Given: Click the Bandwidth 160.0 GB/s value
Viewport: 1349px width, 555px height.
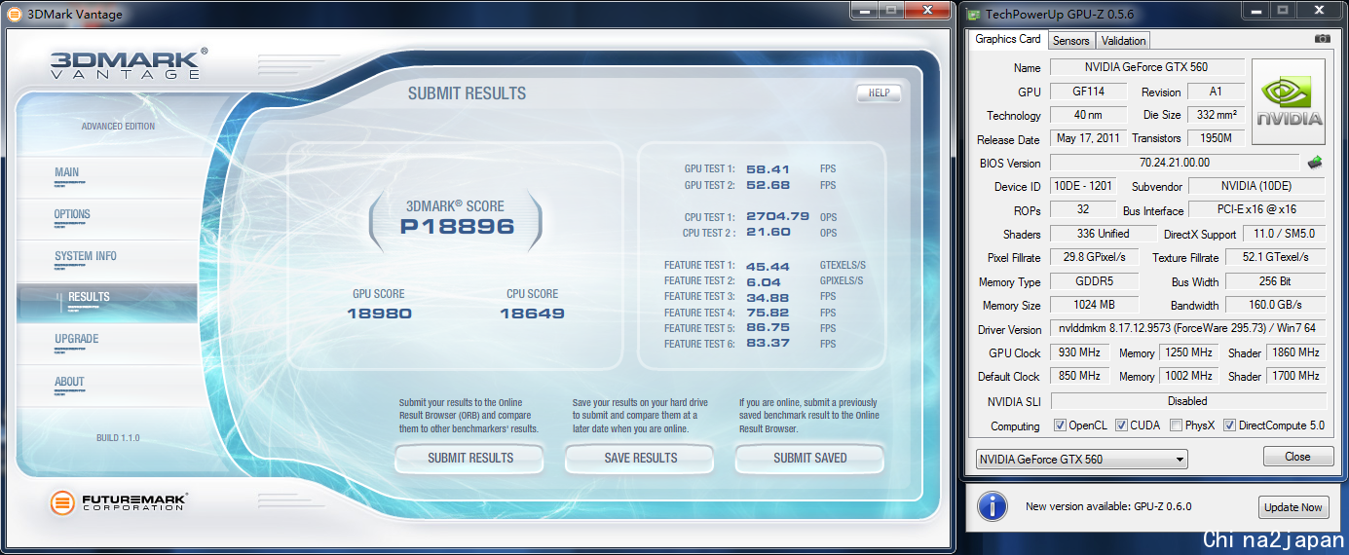Looking at the screenshot, I should [1275, 305].
